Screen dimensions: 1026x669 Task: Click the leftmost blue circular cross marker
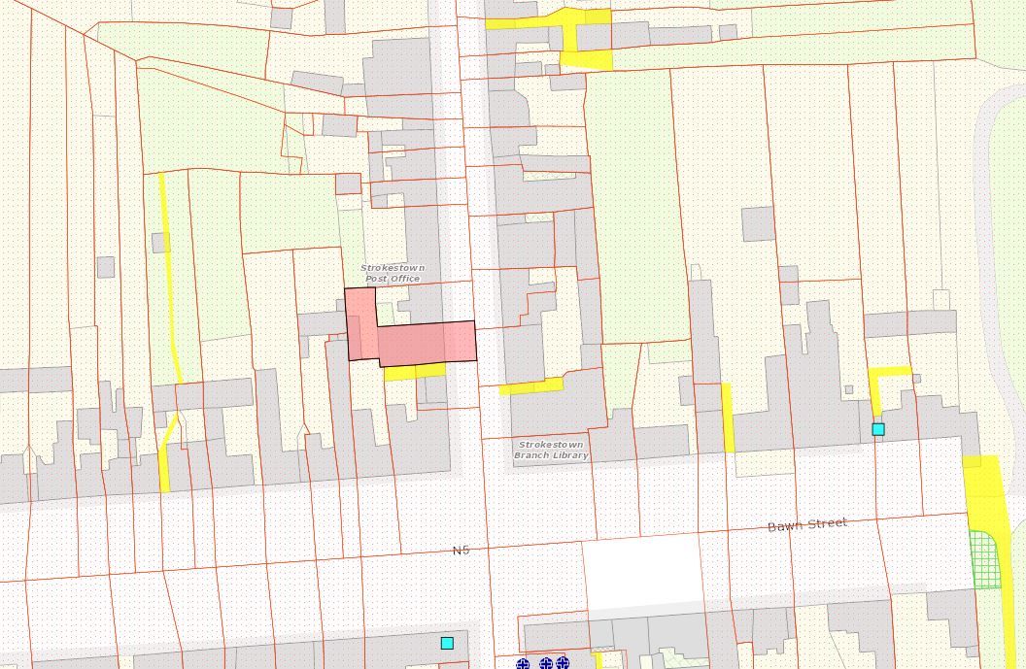523,663
